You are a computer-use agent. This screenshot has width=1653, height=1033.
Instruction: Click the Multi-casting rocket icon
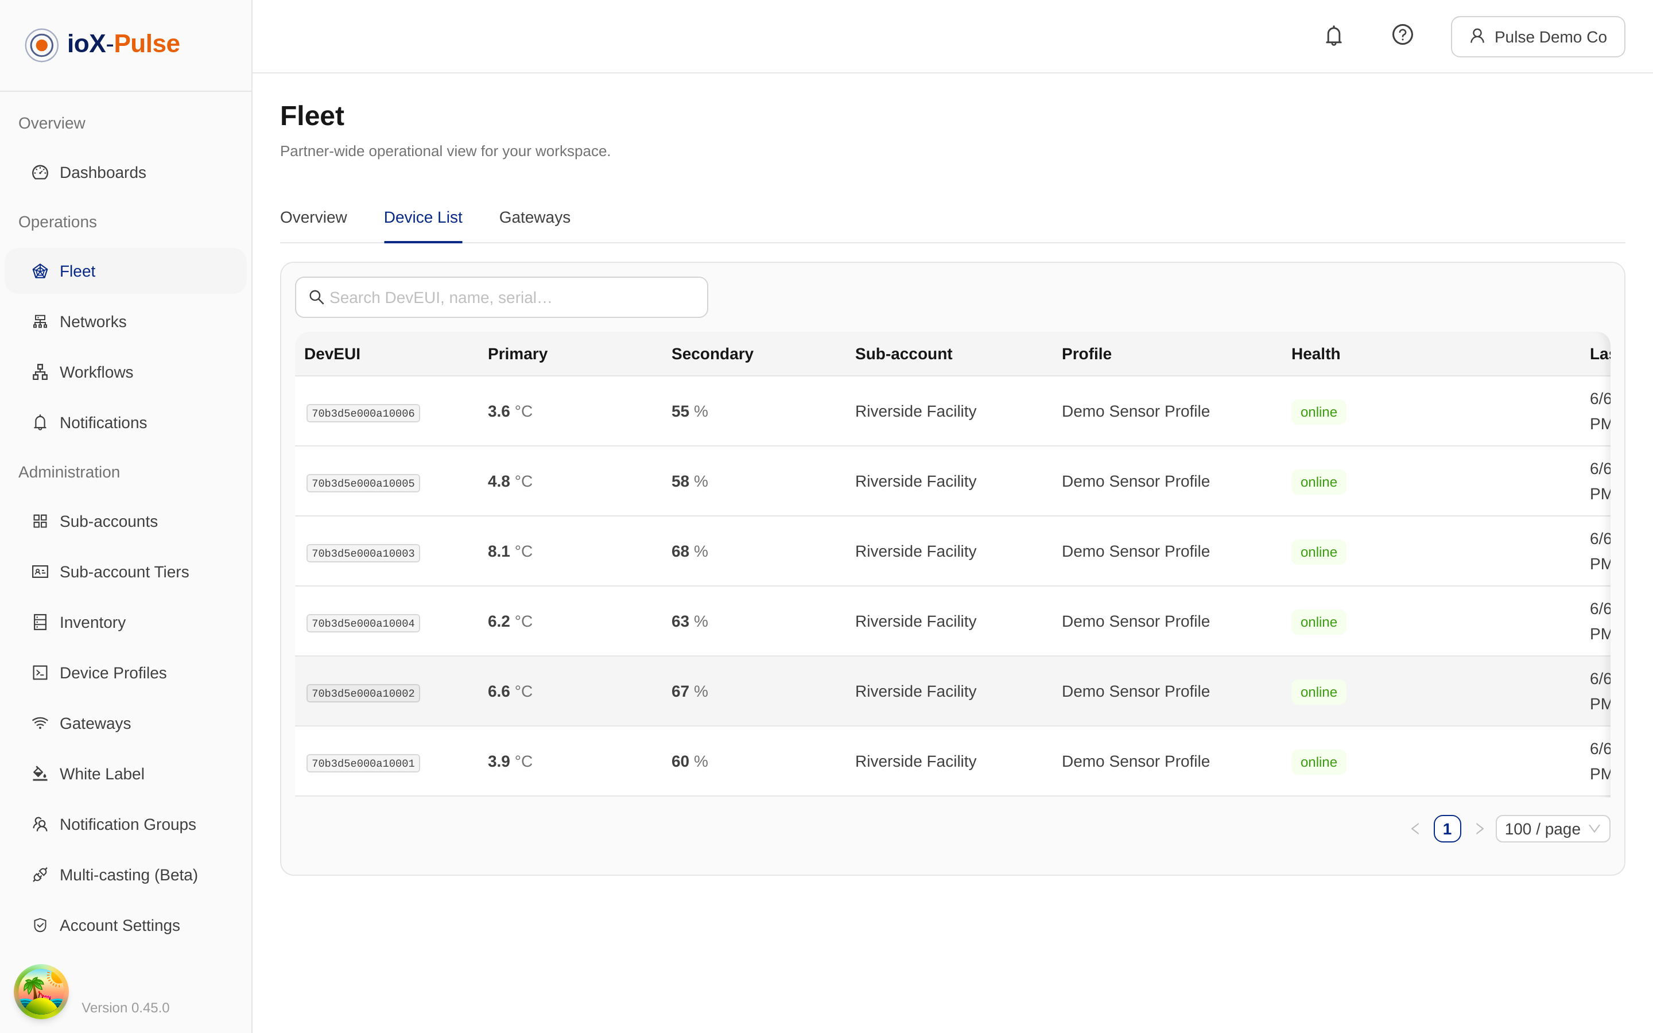tap(40, 875)
